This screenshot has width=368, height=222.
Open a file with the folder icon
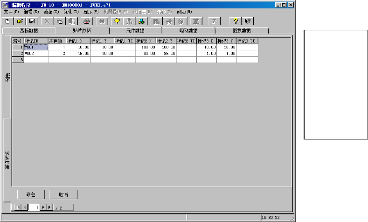pyautogui.click(x=20, y=21)
